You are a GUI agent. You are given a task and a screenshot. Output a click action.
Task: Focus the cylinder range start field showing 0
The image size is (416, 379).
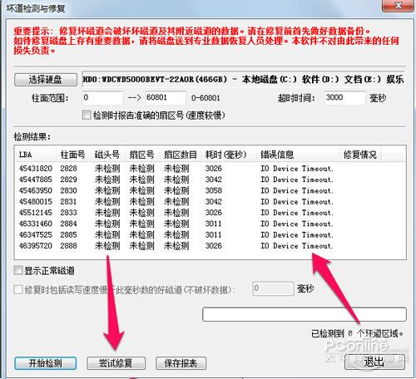[102, 98]
